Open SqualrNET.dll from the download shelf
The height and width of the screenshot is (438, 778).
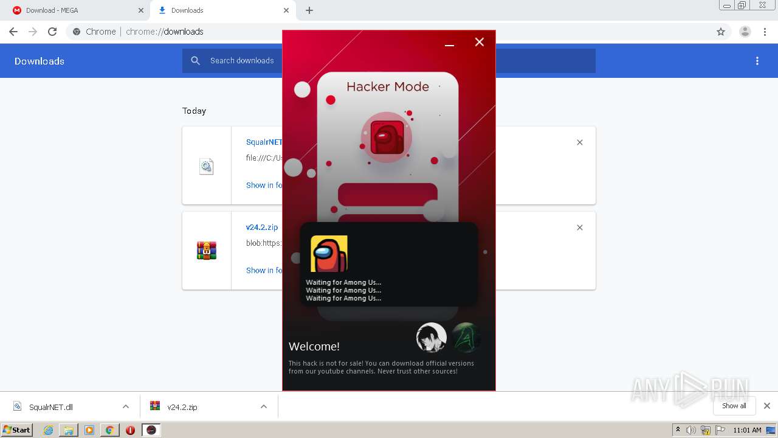51,407
